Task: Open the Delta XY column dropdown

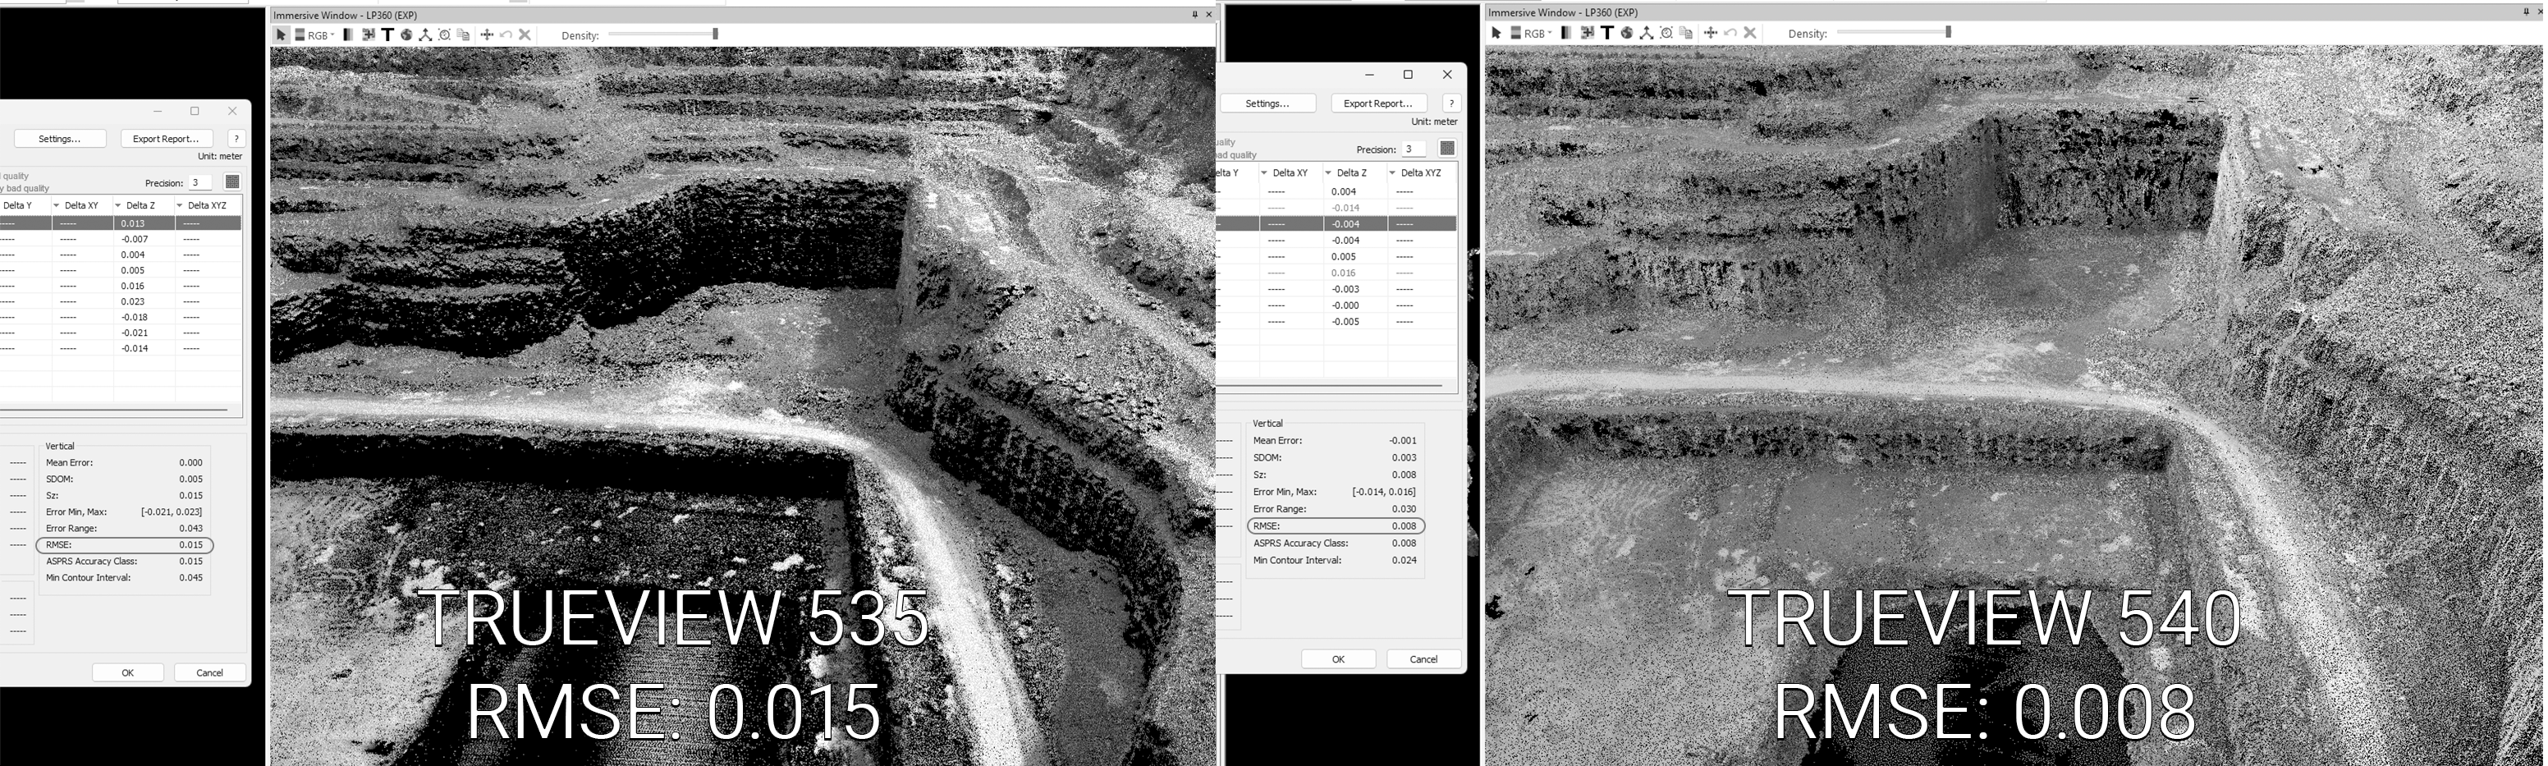Action: tap(57, 206)
